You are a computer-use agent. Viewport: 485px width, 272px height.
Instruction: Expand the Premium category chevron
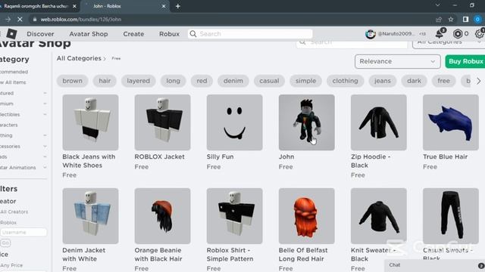pos(45,104)
